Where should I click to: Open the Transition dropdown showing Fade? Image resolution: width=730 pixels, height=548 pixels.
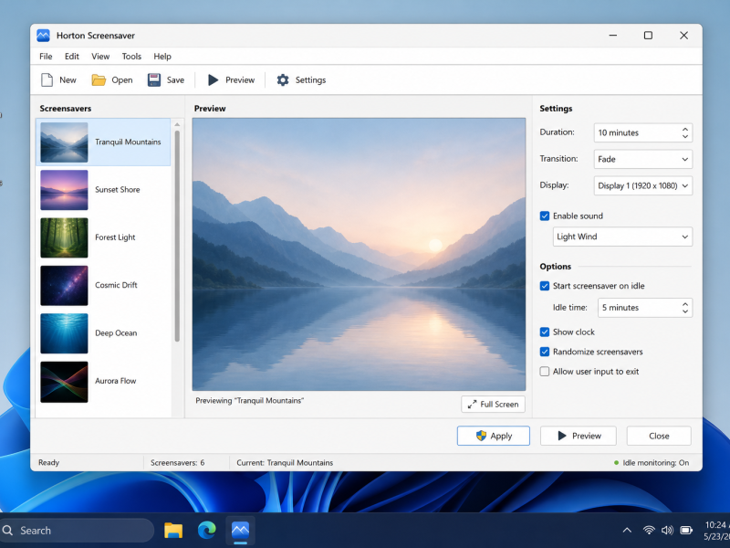point(643,159)
